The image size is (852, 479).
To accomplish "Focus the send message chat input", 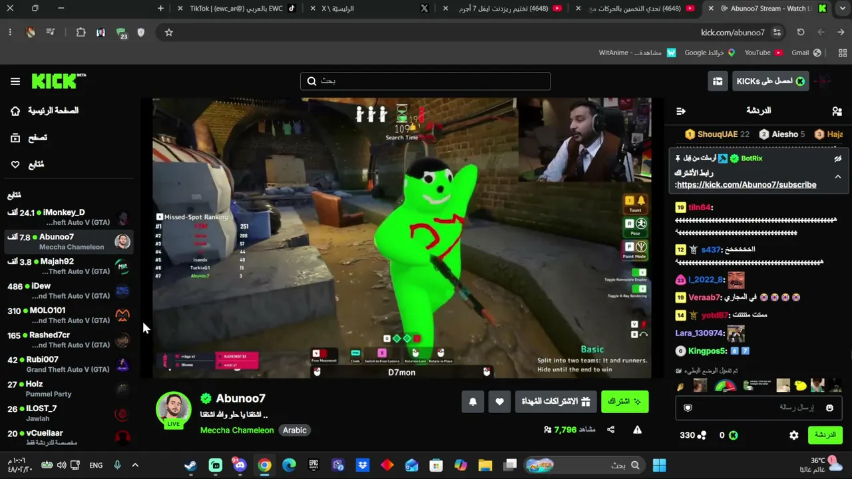I will 759,408.
